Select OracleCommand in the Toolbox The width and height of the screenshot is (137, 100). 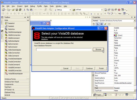14,65
